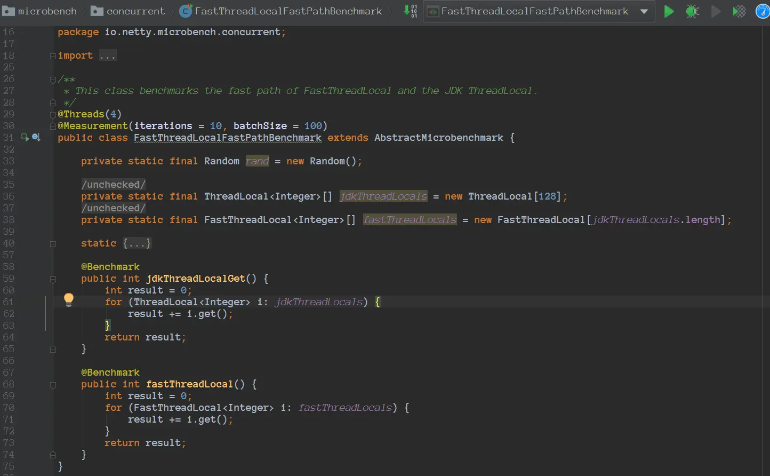Click line number 61 in the gutter

[x=9, y=302]
